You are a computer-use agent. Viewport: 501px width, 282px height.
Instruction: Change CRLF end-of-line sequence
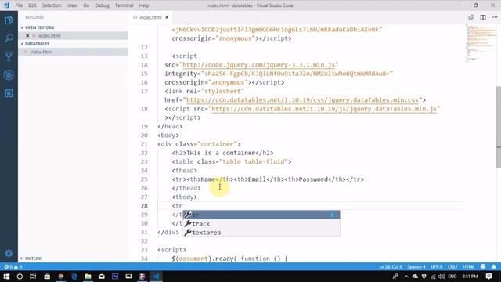click(x=452, y=266)
